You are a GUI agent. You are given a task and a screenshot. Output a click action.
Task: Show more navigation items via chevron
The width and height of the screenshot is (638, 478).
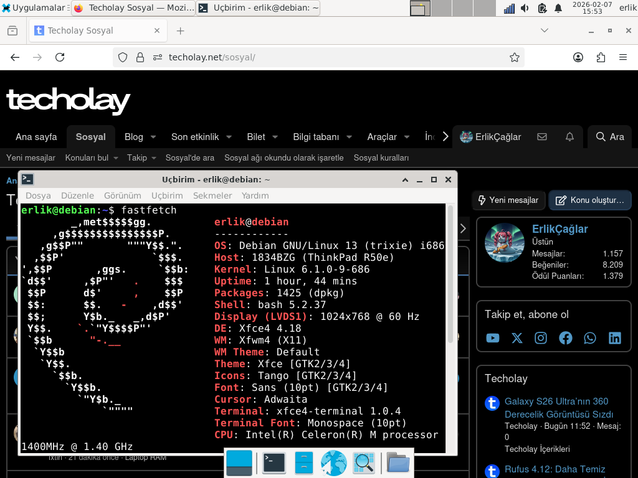pos(445,136)
